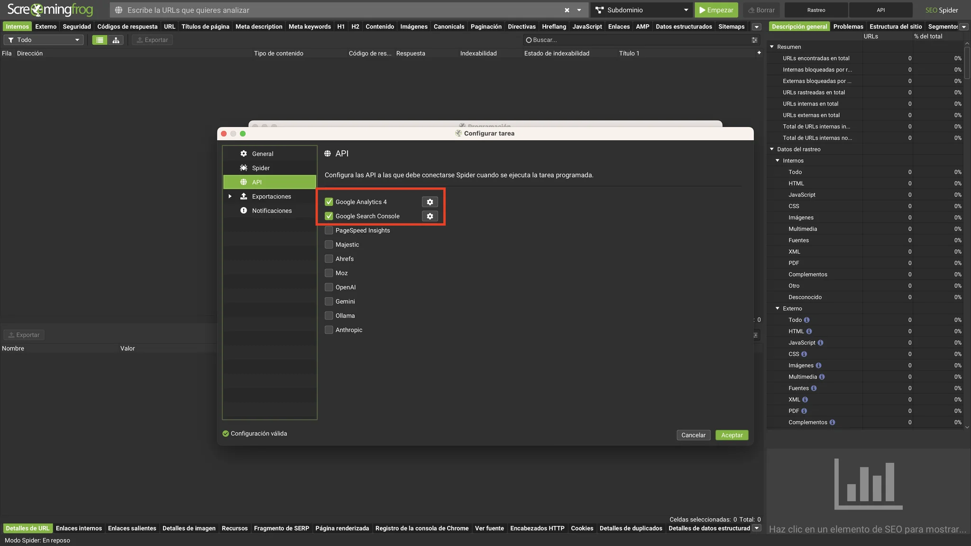
Task: Click the Borrar button
Action: click(x=761, y=10)
